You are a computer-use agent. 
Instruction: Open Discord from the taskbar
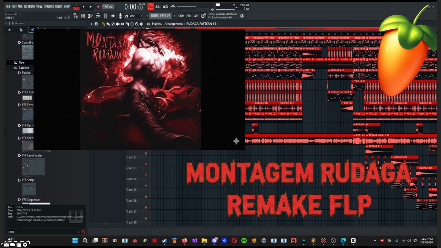[214, 240]
